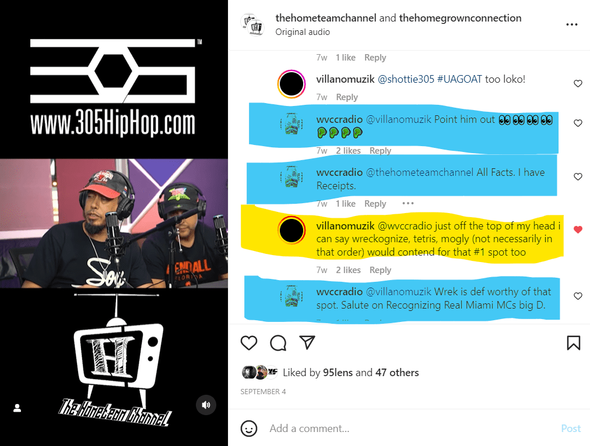Like villanomuzik's 'too loko!' comment
This screenshot has width=590, height=446.
tap(578, 83)
